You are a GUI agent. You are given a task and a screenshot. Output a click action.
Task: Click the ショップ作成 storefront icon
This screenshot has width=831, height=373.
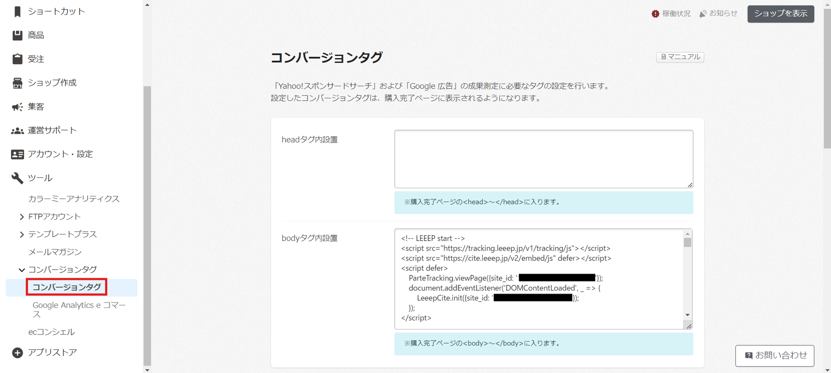pos(17,83)
